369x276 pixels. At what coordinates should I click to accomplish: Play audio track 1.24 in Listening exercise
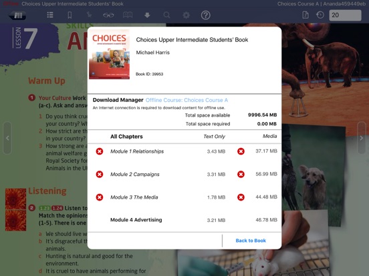(x=57, y=208)
